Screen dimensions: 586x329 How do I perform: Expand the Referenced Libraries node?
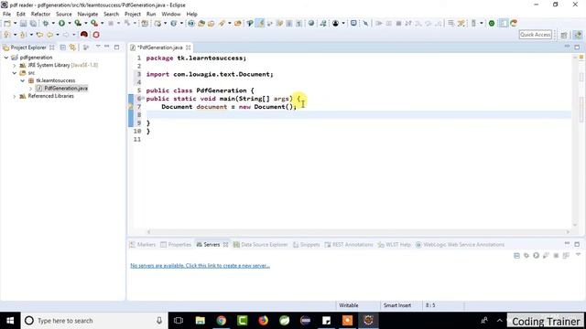tap(15, 96)
